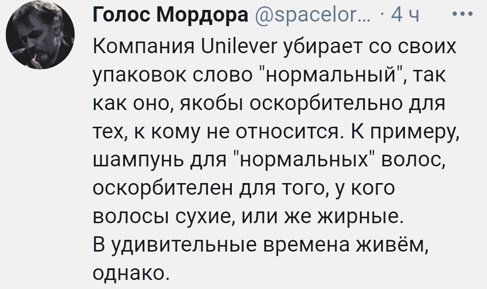Image resolution: width=487 pixels, height=289 pixels.
Task: Open the Голос Мордора display name
Action: click(170, 15)
